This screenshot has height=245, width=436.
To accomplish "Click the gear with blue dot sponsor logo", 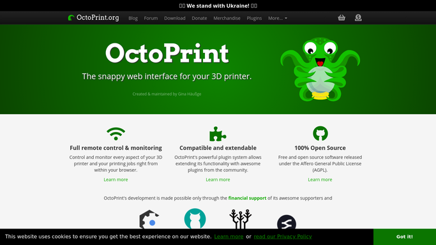I will click(149, 219).
